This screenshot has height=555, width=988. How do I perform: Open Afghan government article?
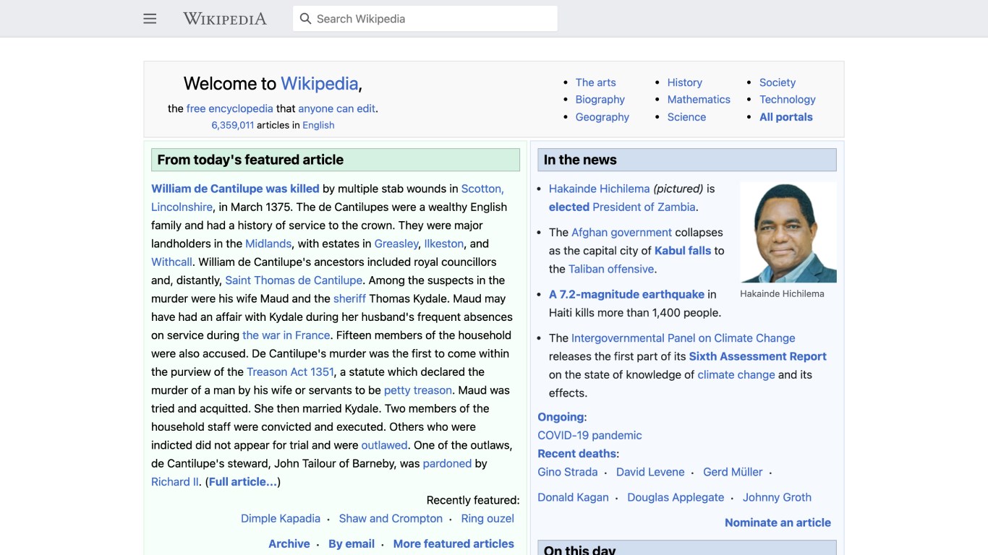point(621,233)
